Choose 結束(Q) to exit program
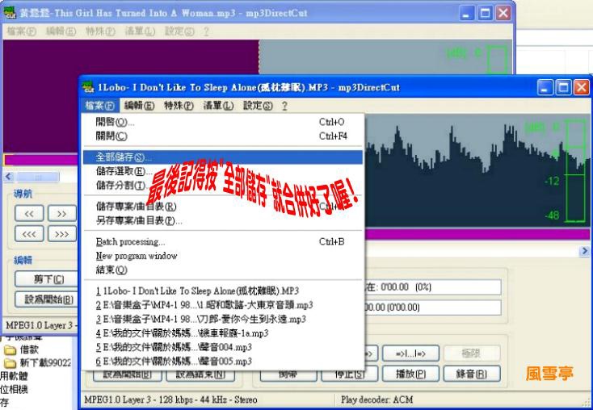Viewport: 593px width, 410px height. (223, 270)
